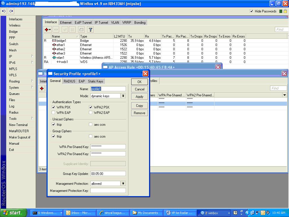Screen dimensions: 289x217
Task: Open the Mode dropdown showing dynamic keys
Action: tap(123, 96)
